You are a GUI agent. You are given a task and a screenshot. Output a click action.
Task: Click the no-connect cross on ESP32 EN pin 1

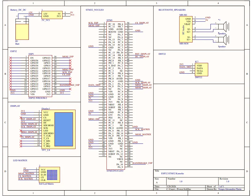click(x=10, y=58)
